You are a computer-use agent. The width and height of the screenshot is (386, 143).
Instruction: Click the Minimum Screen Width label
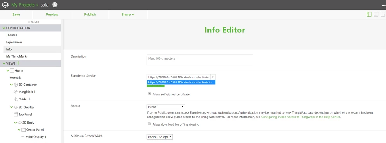pyautogui.click(x=87, y=136)
